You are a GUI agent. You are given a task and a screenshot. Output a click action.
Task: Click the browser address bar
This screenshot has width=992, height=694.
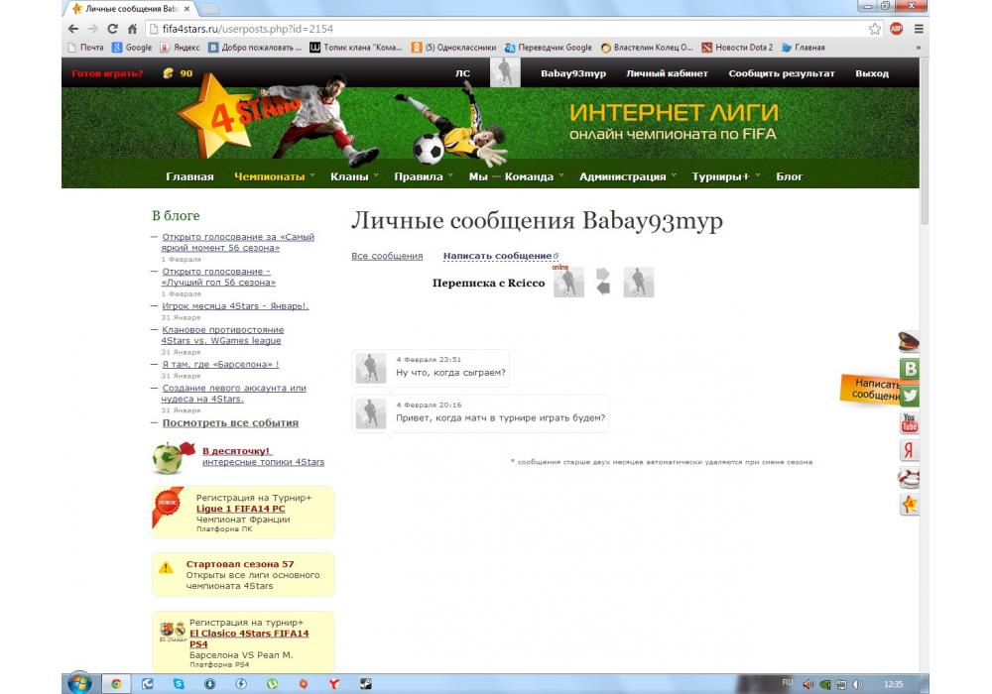pos(496,29)
